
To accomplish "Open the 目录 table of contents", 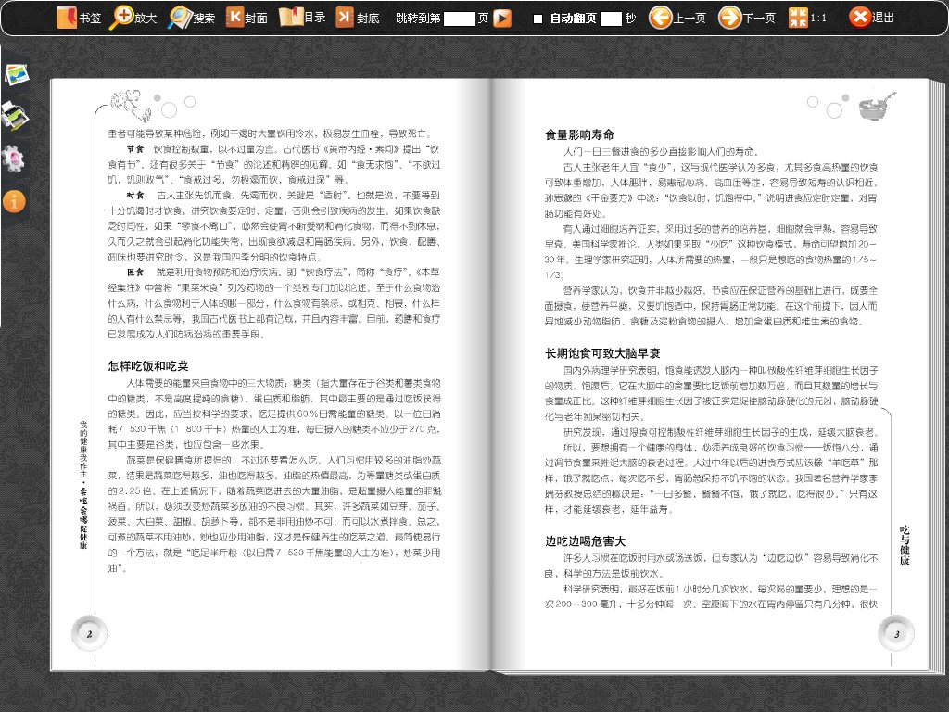I will (302, 18).
